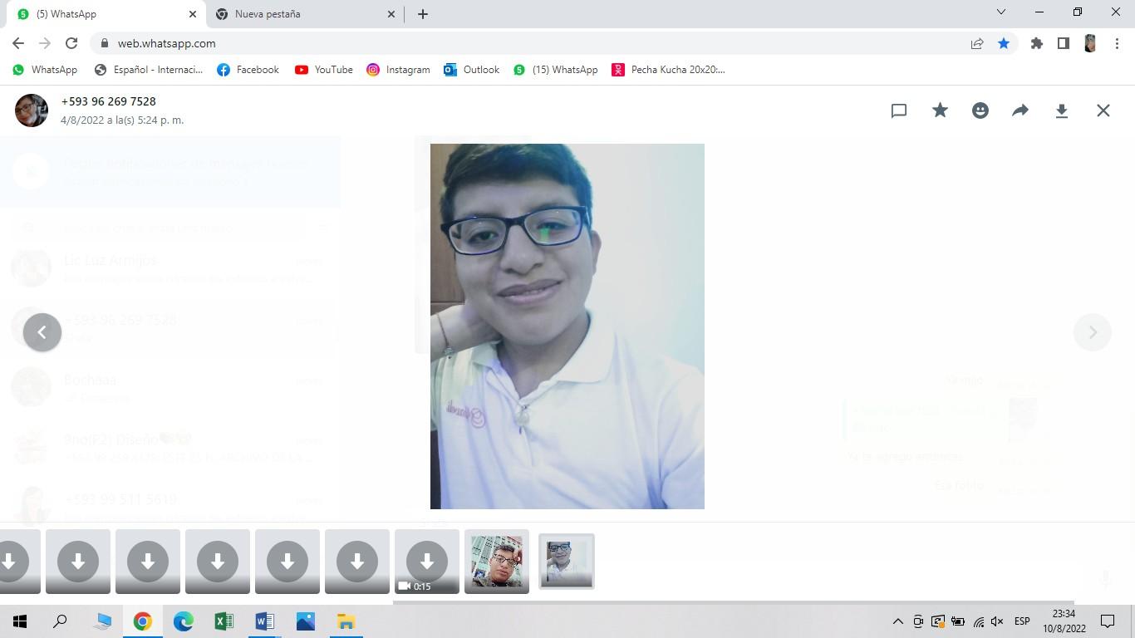Image resolution: width=1135 pixels, height=638 pixels.
Task: Switch to the (5) WhatsApp tab
Action: point(106,14)
